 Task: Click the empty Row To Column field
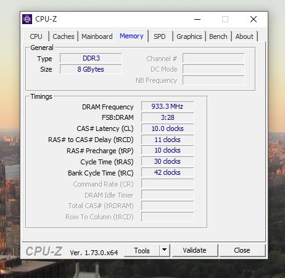coord(167,217)
